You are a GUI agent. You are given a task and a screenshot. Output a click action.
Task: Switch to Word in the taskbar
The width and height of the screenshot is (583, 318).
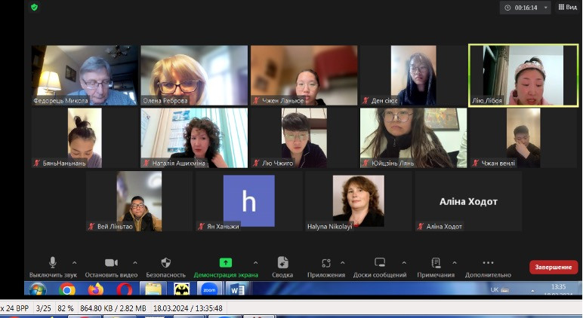tap(237, 289)
